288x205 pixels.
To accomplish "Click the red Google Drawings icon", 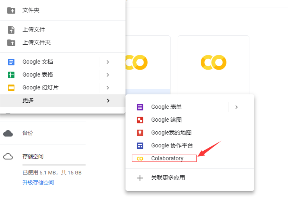I will (140, 120).
